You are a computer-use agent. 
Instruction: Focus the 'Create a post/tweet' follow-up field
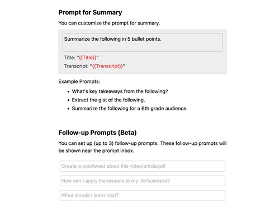pos(143,166)
